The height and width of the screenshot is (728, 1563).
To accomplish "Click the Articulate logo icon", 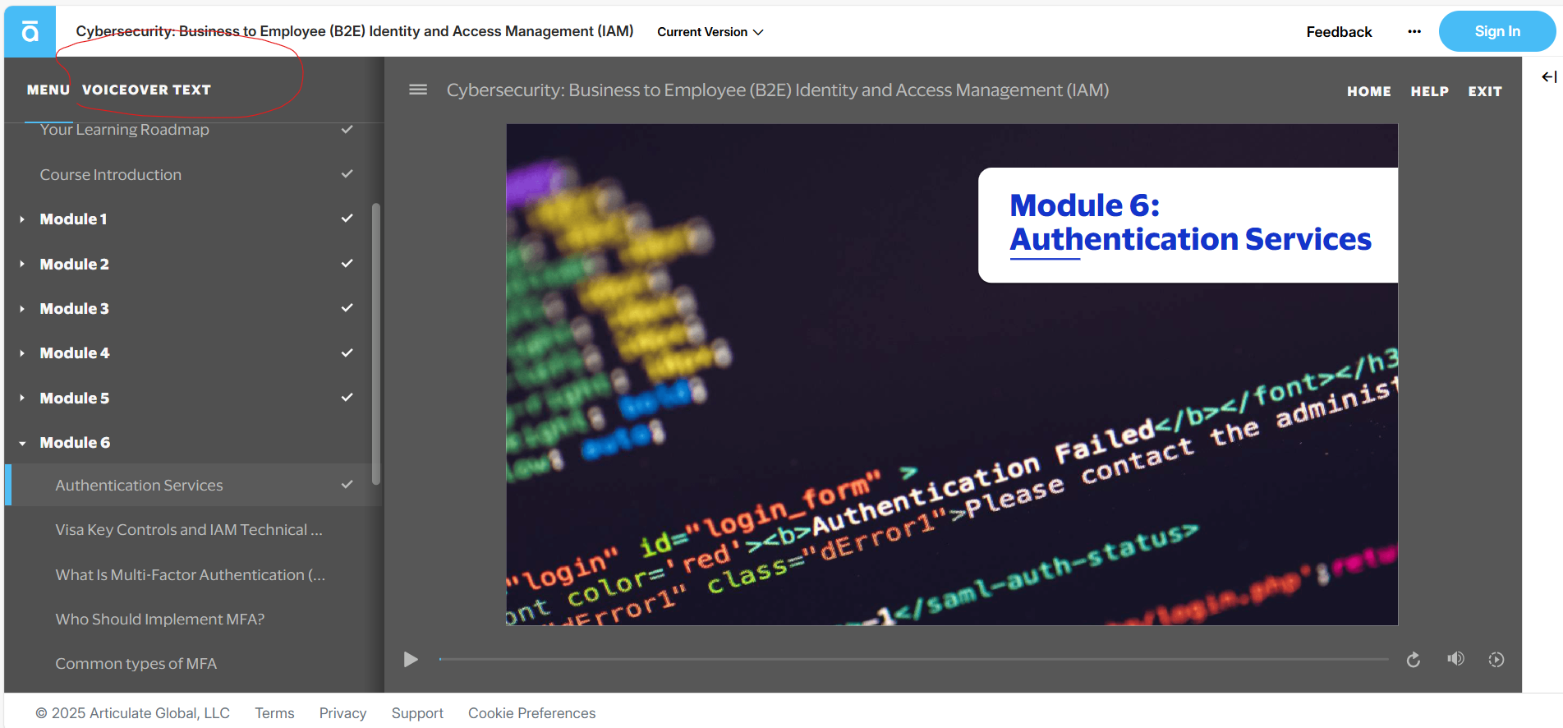I will pos(30,31).
